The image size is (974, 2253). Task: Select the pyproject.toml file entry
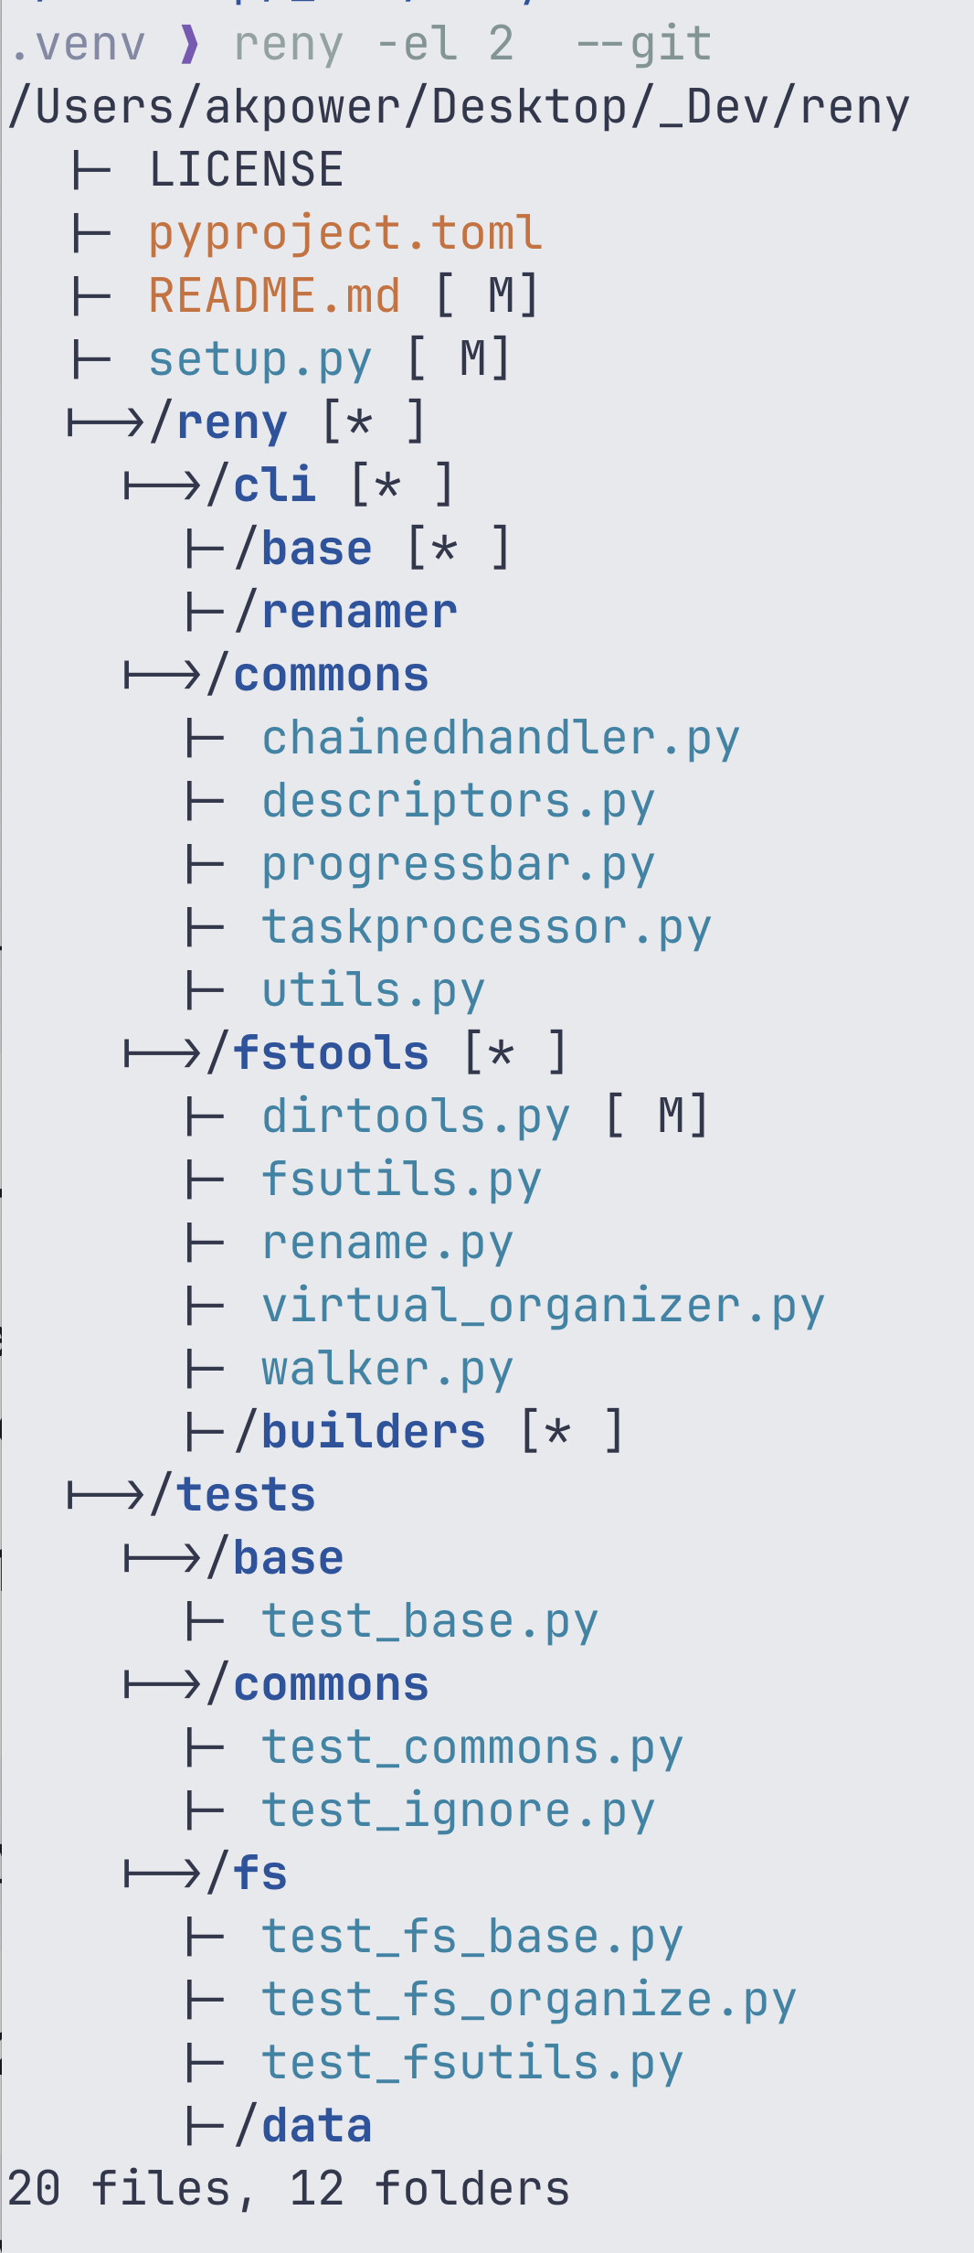[345, 234]
